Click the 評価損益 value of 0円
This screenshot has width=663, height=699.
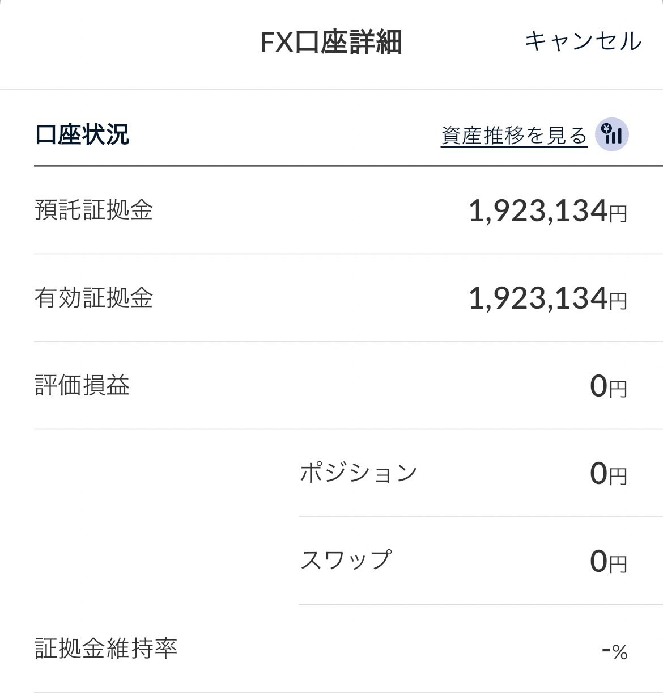click(608, 387)
